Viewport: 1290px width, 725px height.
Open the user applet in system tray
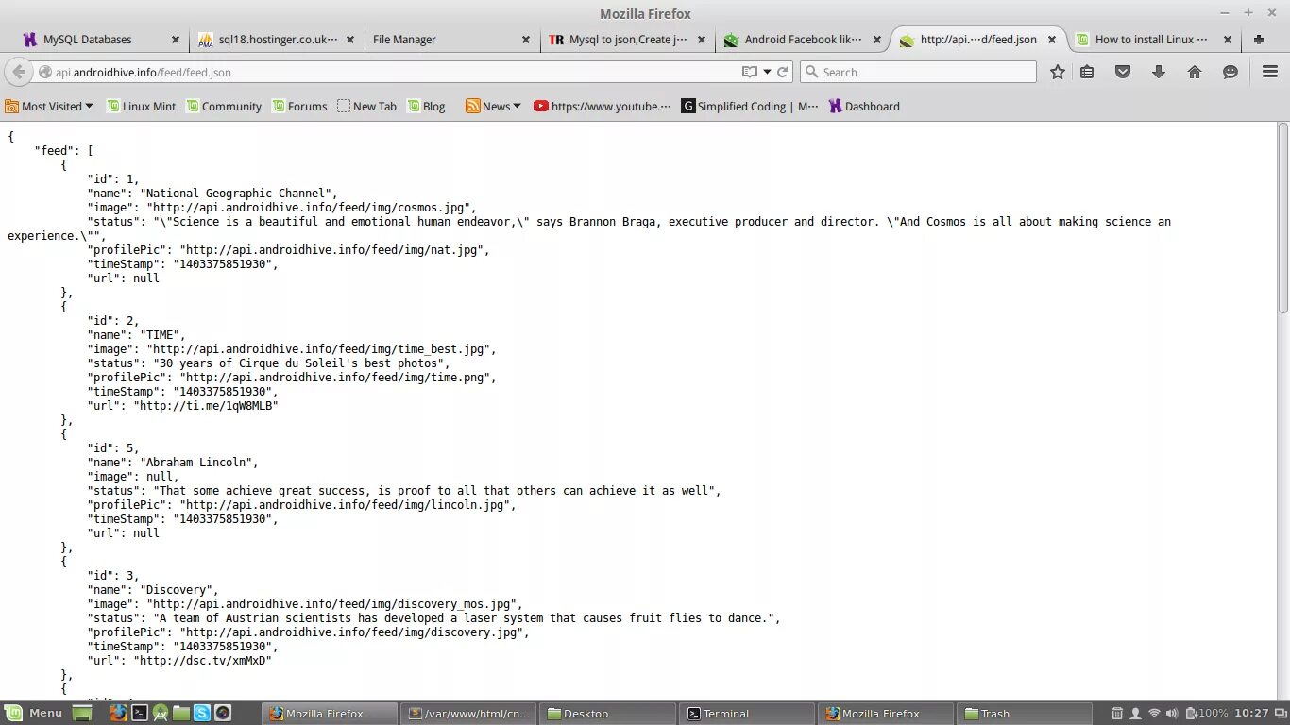[1135, 714]
